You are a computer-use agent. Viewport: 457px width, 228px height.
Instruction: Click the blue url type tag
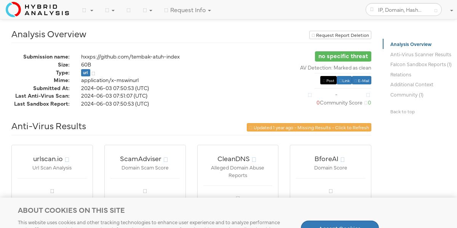click(x=86, y=73)
